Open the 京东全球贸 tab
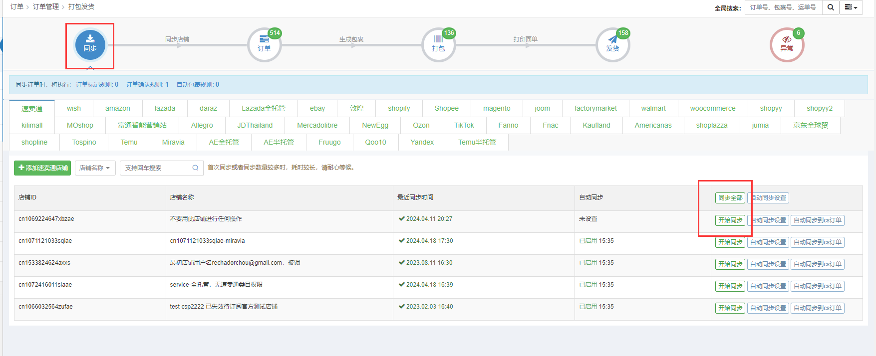 pos(811,125)
